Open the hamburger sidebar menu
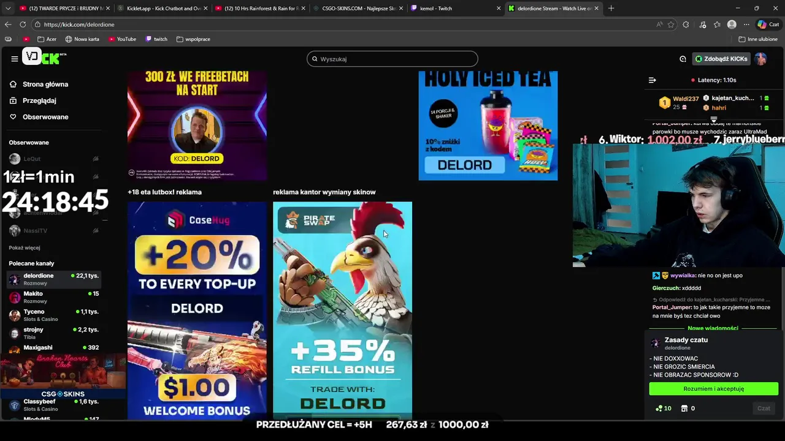785x441 pixels. point(14,59)
